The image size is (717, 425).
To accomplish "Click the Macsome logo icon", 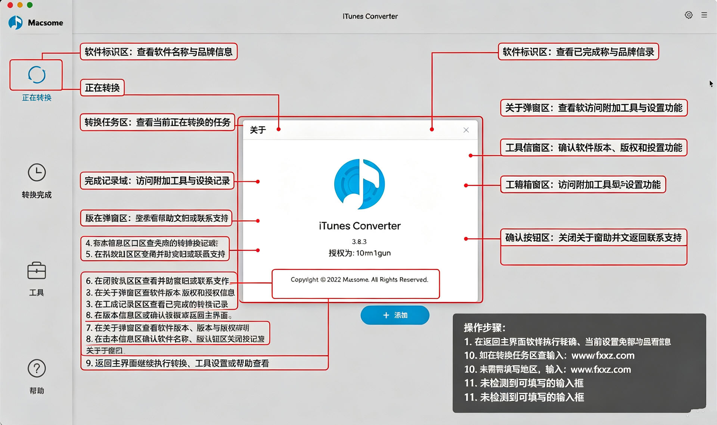I will [x=16, y=22].
